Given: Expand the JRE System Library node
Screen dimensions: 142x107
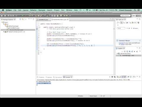Looking at the screenshot, I should click(x=4, y=32).
